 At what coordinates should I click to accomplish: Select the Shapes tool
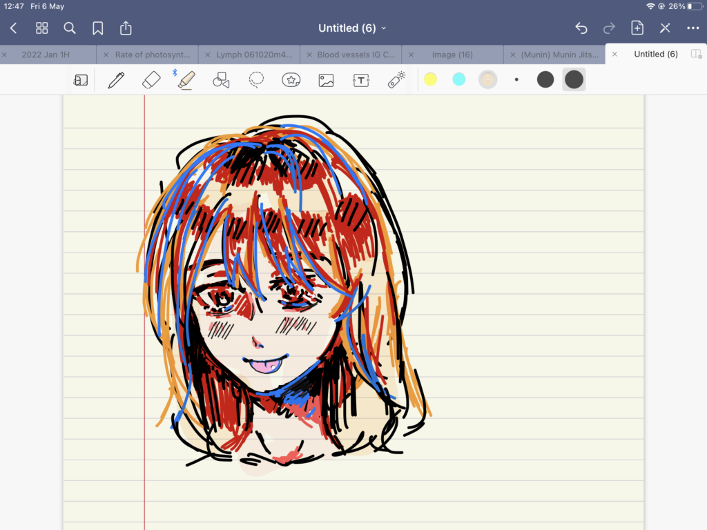click(221, 80)
